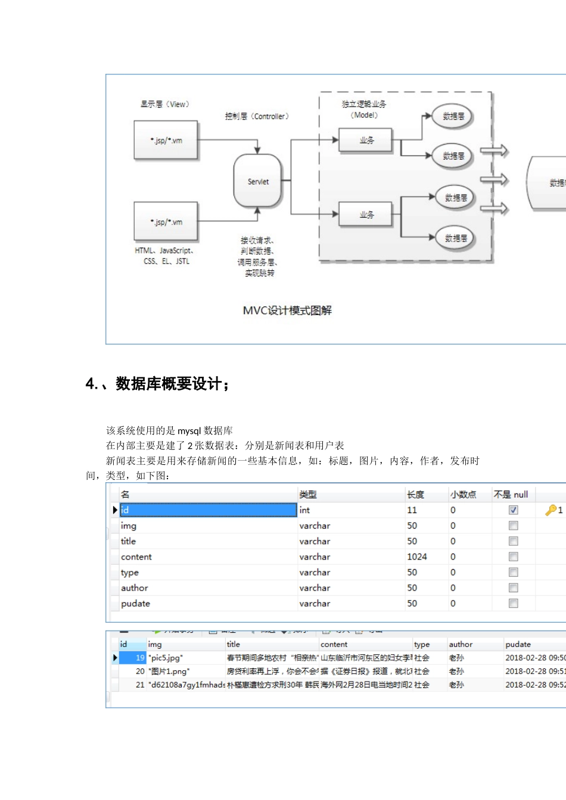Click the title cell 春节期间多地农村

click(x=272, y=658)
